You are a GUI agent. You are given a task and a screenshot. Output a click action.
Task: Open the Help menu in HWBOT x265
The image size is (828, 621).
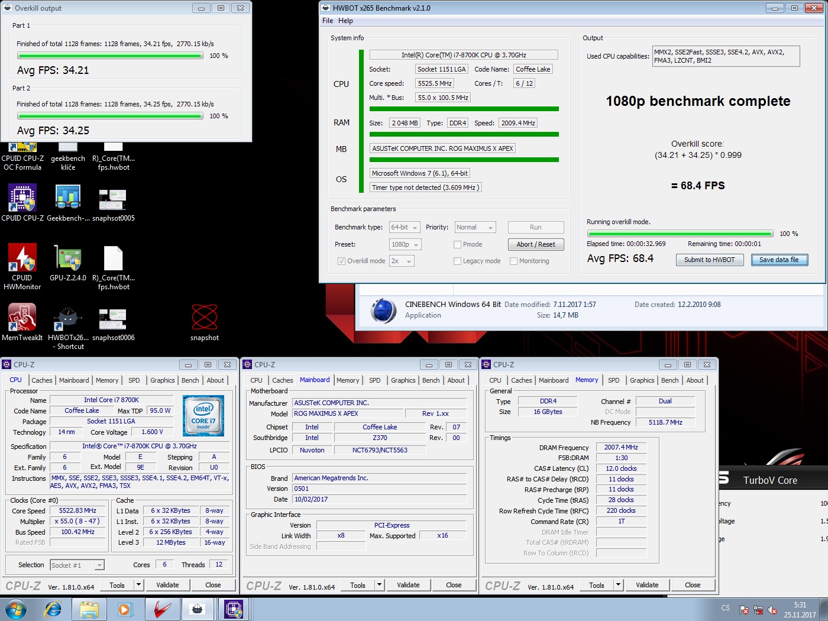[345, 21]
